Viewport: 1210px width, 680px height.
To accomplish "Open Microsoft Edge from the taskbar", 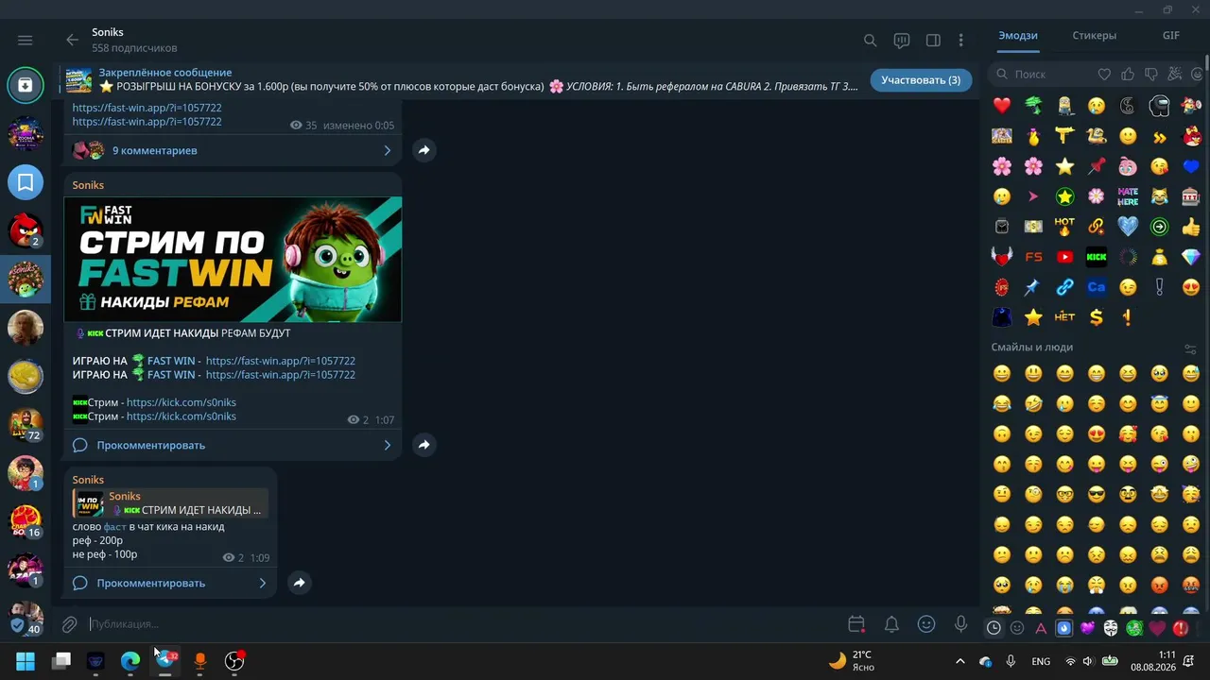I will click(130, 661).
